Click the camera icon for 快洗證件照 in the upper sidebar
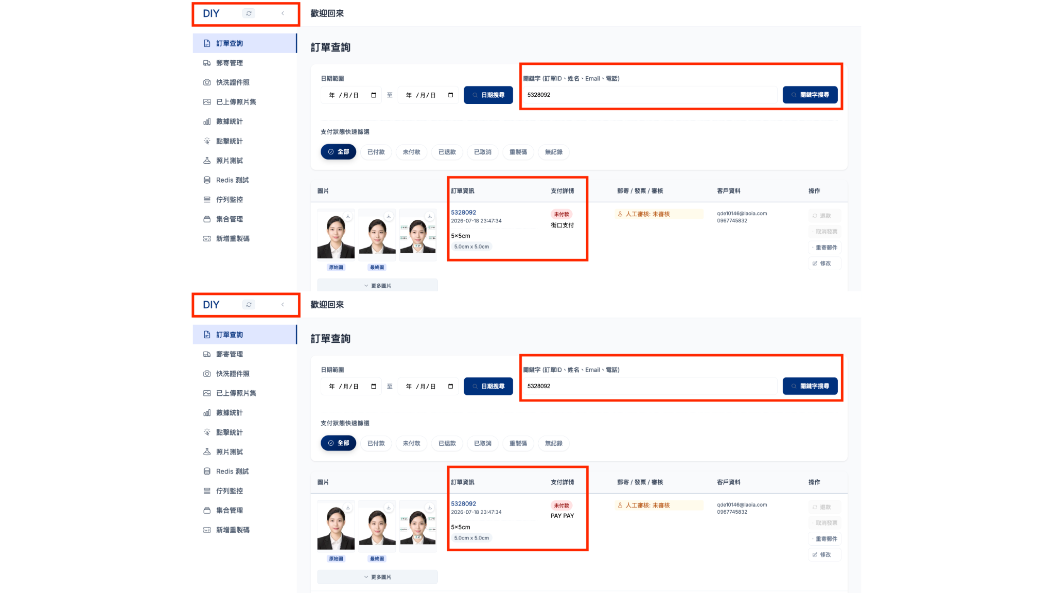Image resolution: width=1054 pixels, height=593 pixels. tap(207, 82)
